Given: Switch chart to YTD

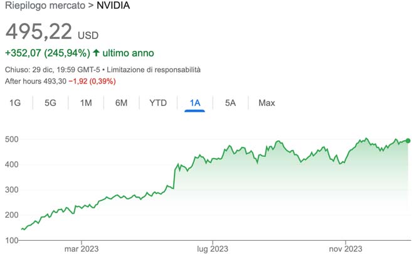Looking at the screenshot, I should click(x=158, y=103).
